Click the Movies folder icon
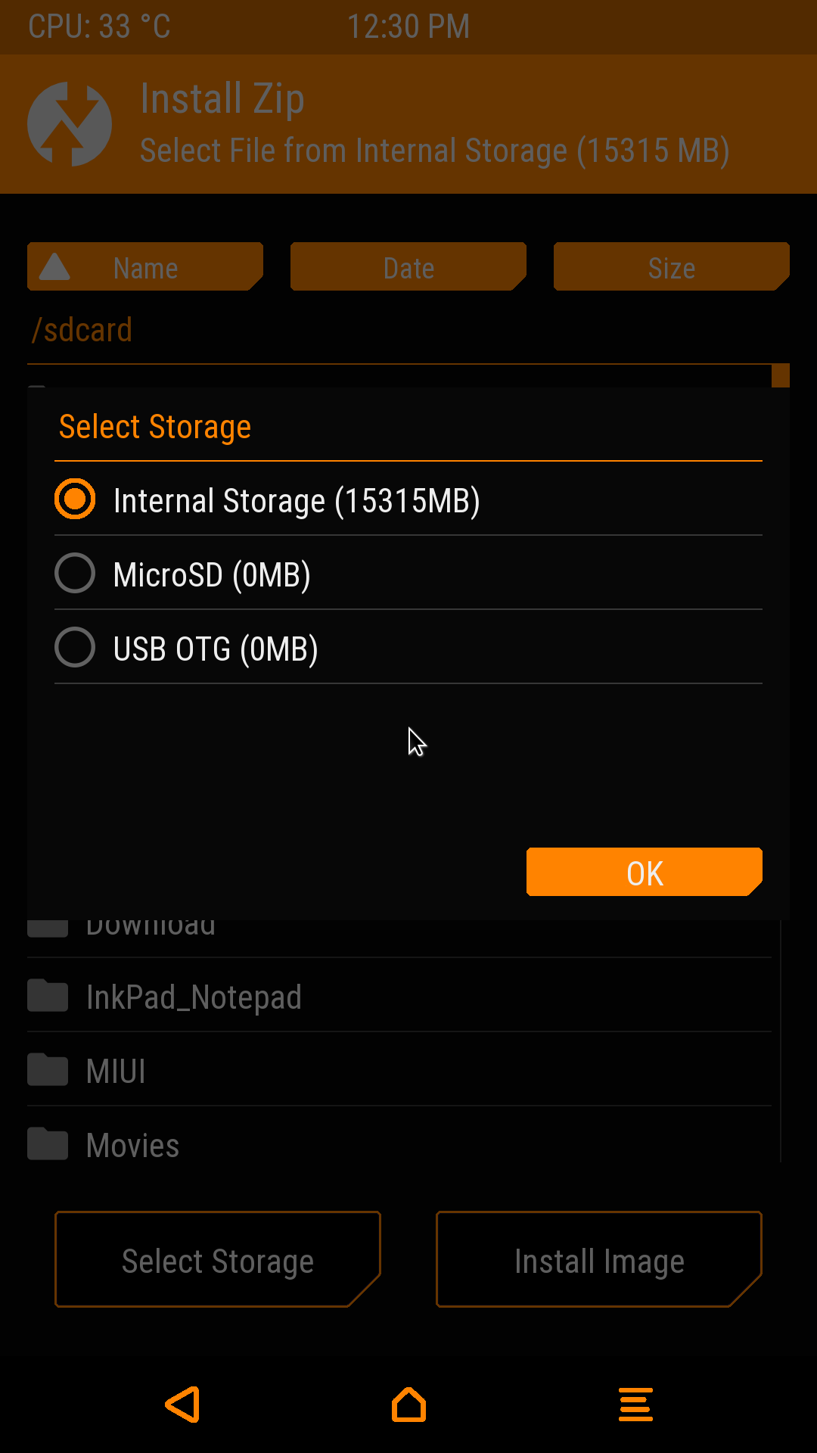This screenshot has height=1453, width=817. pos(48,1144)
